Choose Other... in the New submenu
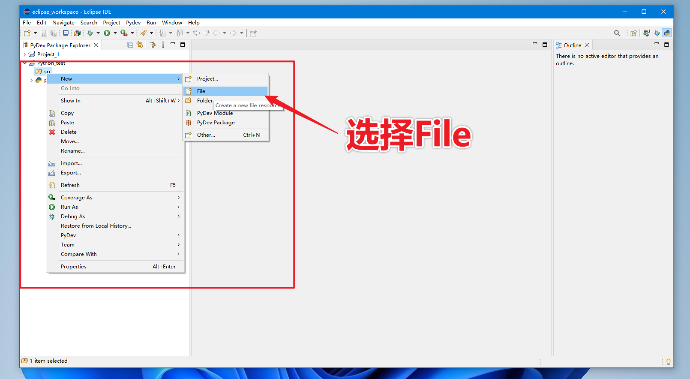Image resolution: width=690 pixels, height=379 pixels. click(226, 135)
